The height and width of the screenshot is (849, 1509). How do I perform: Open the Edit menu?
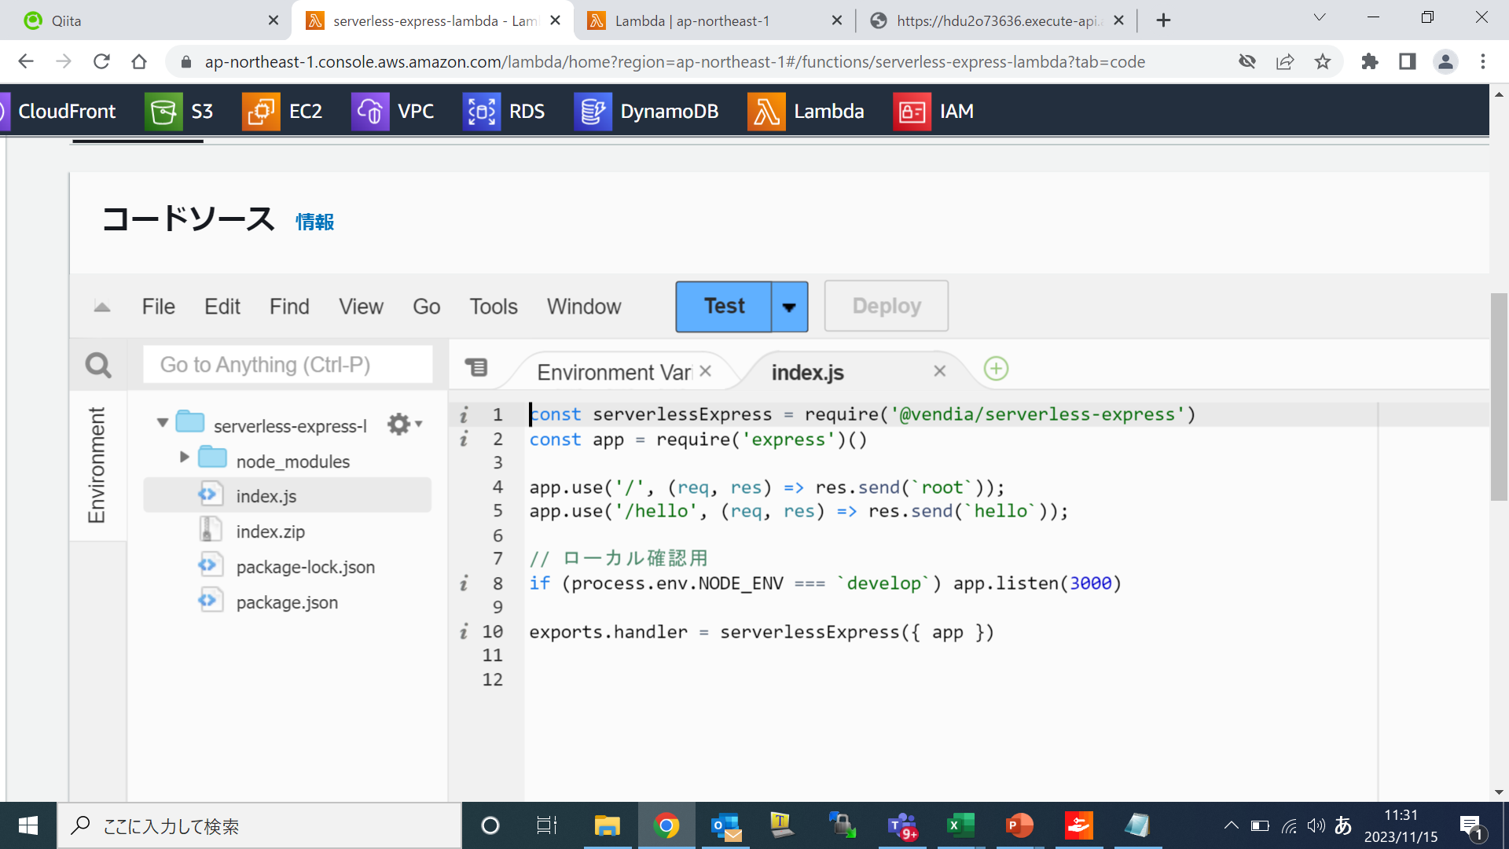(x=222, y=307)
